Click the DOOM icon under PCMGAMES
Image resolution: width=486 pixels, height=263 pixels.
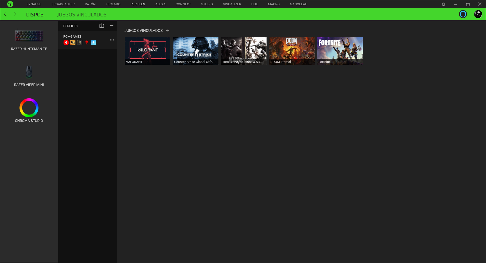[87, 42]
